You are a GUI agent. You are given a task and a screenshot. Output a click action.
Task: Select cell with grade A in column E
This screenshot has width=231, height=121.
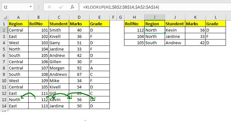(99, 68)
